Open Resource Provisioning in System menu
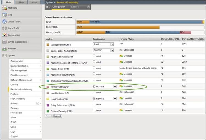This screenshot has height=140, width=206. tap(21, 89)
